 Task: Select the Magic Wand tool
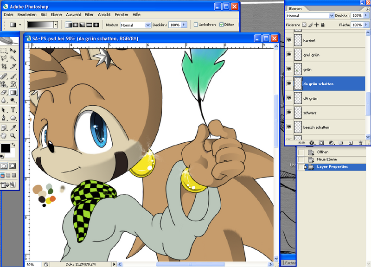[13, 58]
